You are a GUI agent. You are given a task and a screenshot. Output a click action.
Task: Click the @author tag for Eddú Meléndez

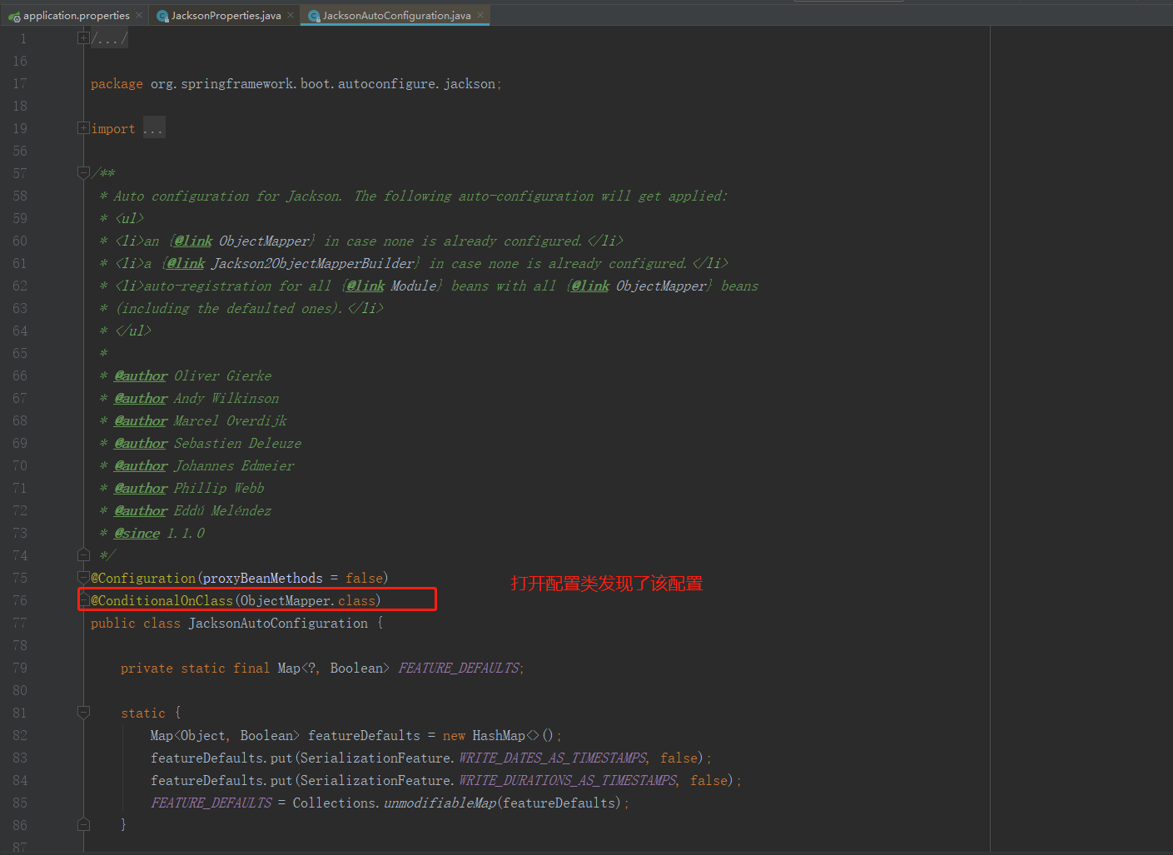(141, 510)
